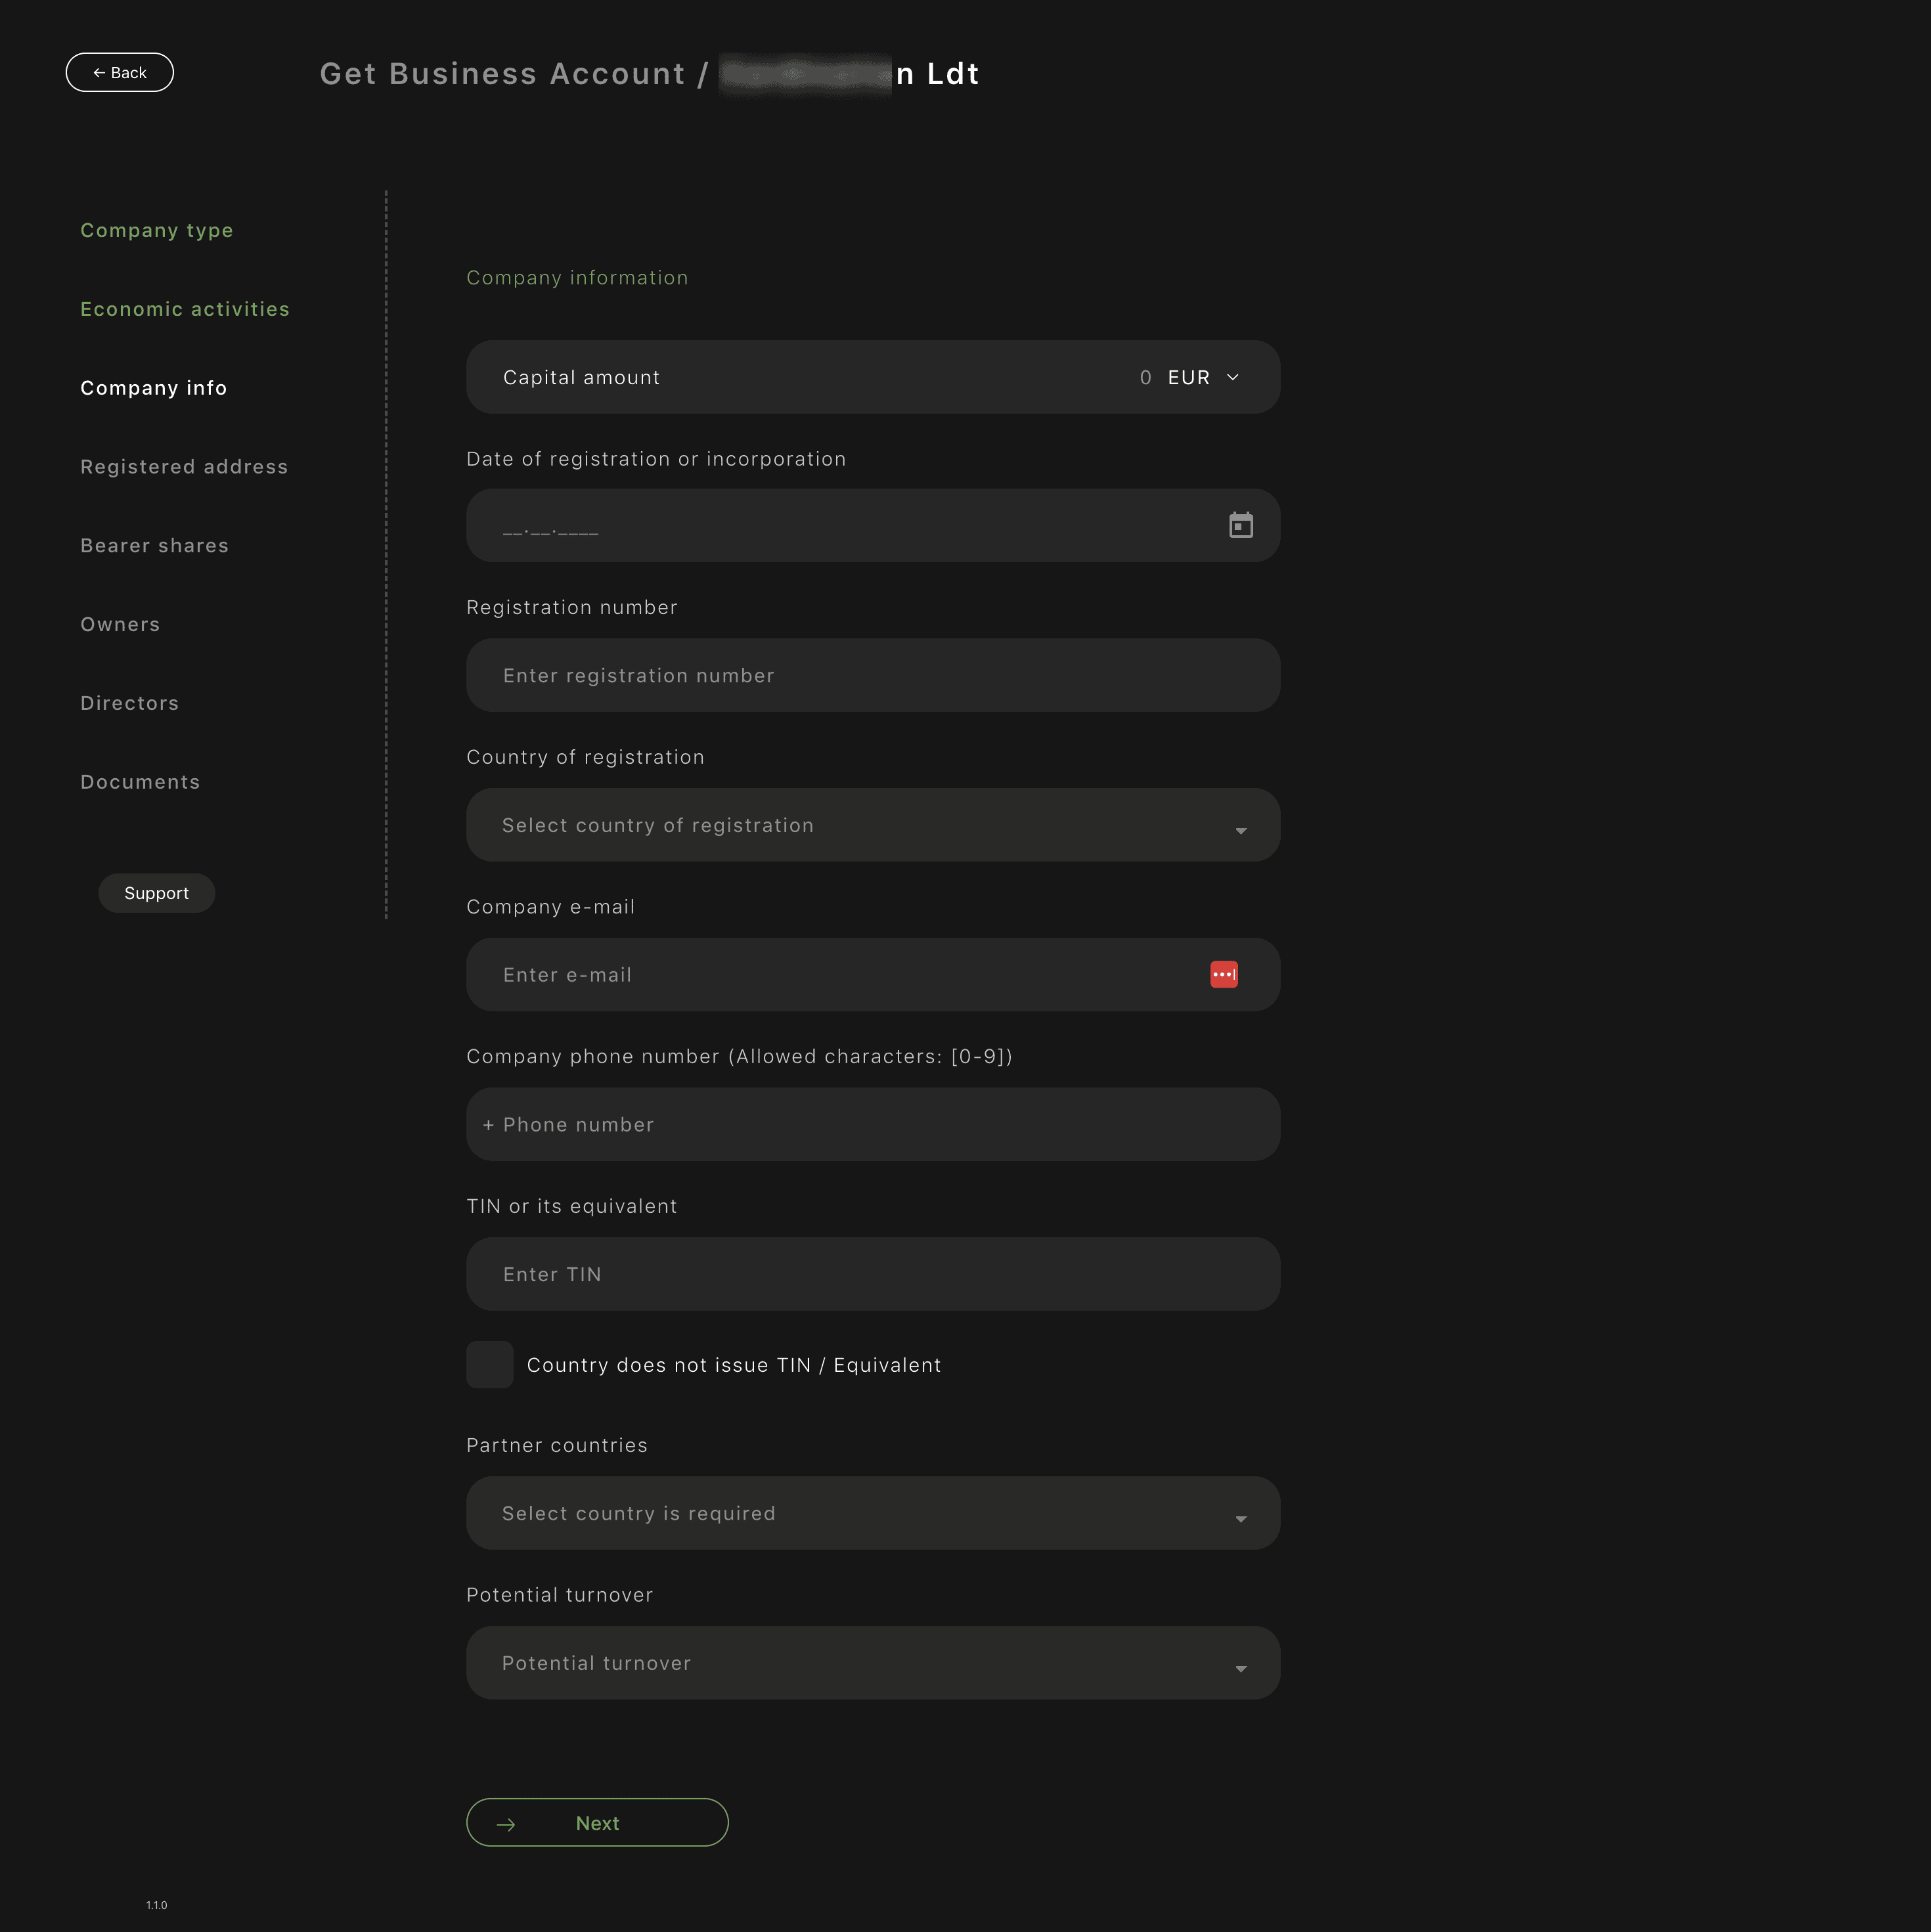This screenshot has height=1932, width=1931.
Task: Open the EUR currency dropdown
Action: tap(1203, 377)
